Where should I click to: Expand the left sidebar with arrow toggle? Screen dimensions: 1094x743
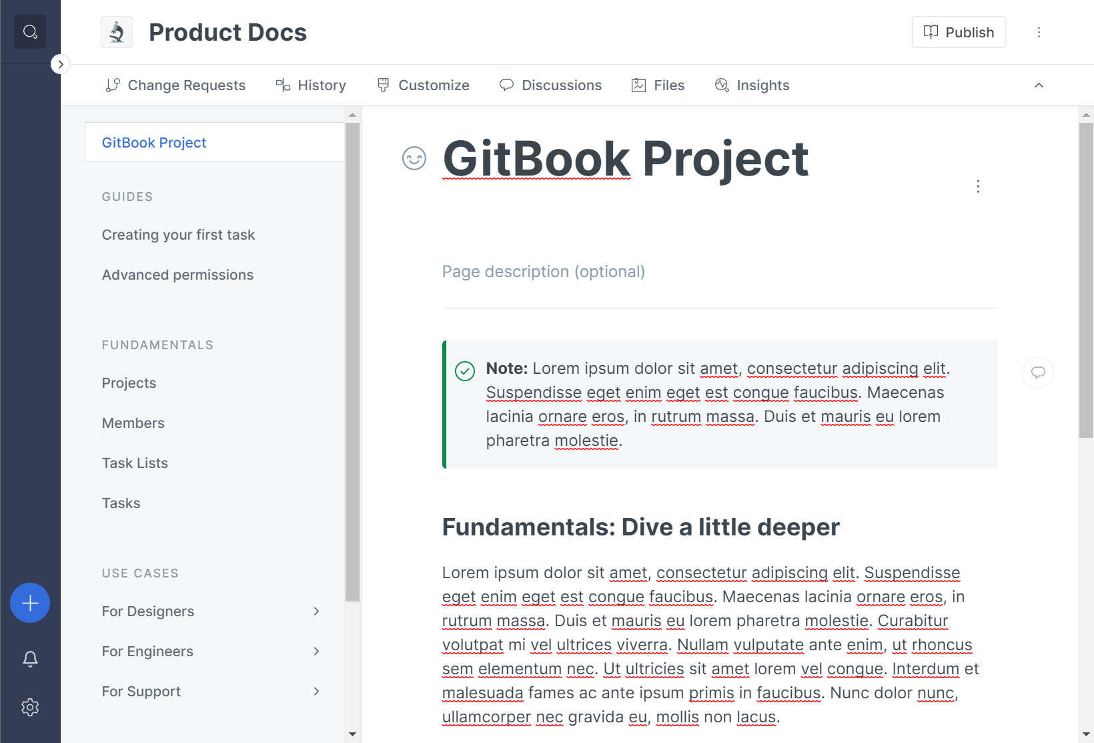(x=61, y=64)
